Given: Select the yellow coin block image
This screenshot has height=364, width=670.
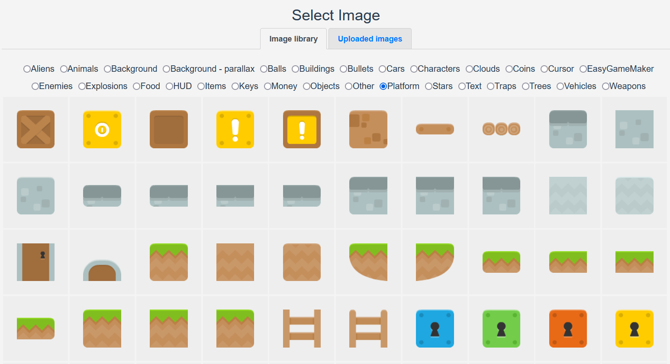Looking at the screenshot, I should (x=102, y=129).
